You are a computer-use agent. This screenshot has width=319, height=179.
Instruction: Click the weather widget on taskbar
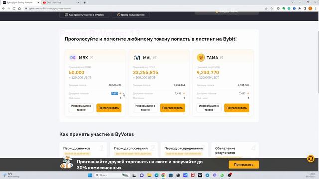tap(11, 175)
